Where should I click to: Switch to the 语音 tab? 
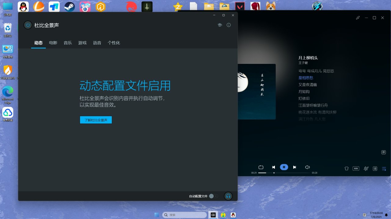pyautogui.click(x=97, y=43)
